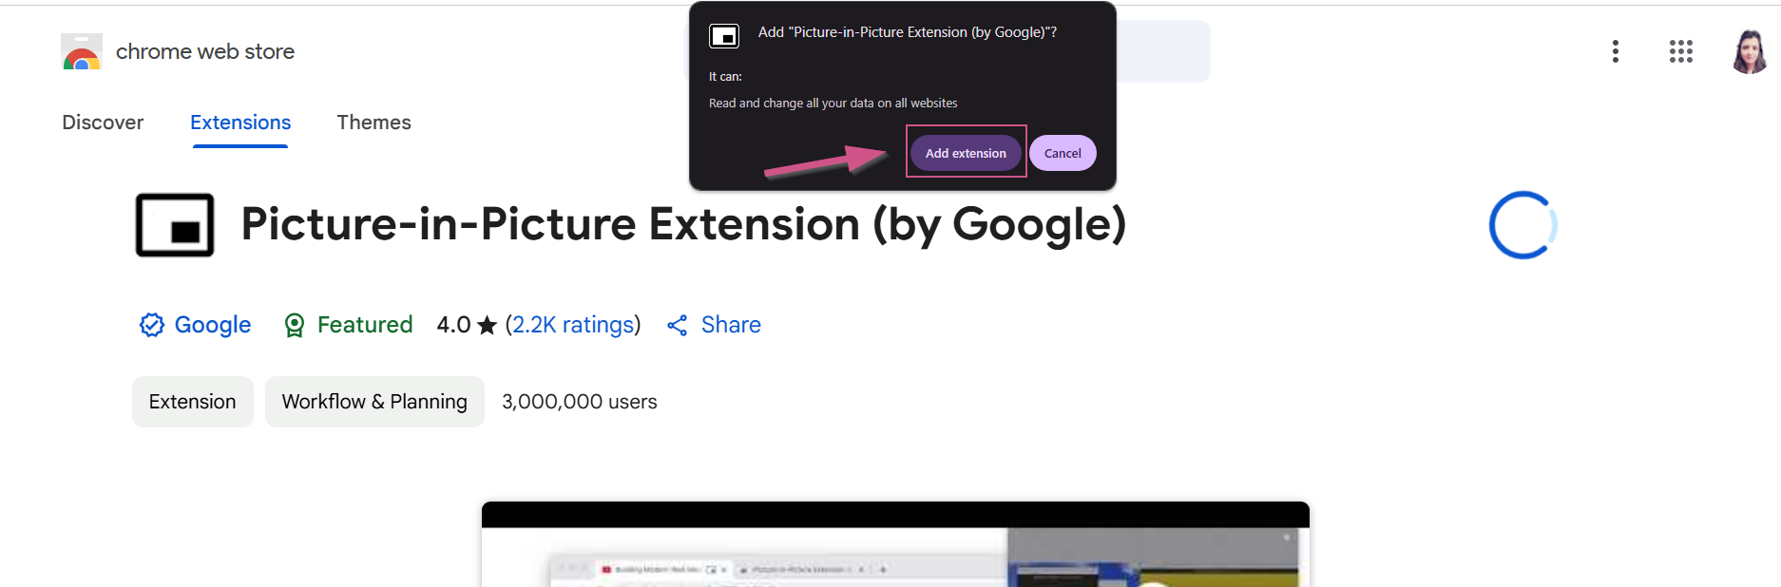Click the verified publisher badge icon

pos(151,325)
